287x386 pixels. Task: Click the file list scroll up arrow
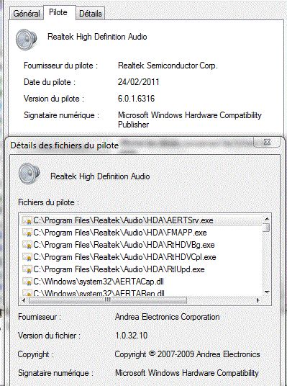(267, 219)
